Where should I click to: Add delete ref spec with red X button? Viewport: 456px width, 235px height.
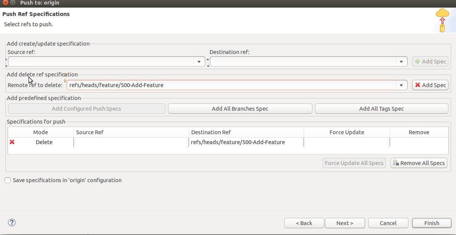click(x=430, y=85)
